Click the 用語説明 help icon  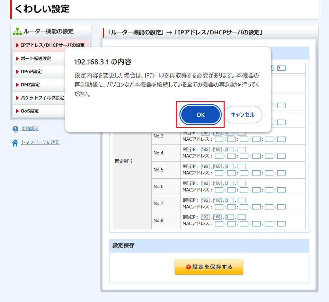15,129
